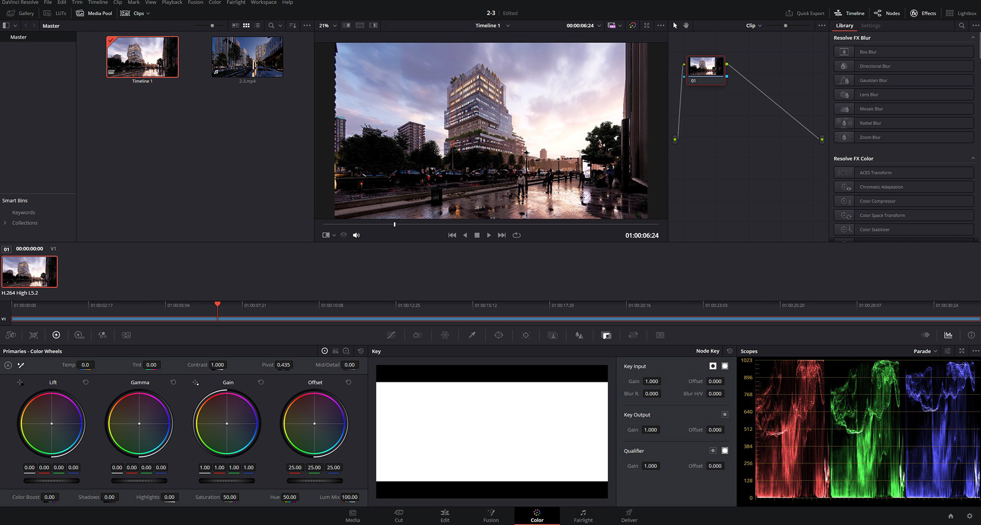Collapse the Resolve FX Blur section
This screenshot has width=981, height=525.
[973, 38]
